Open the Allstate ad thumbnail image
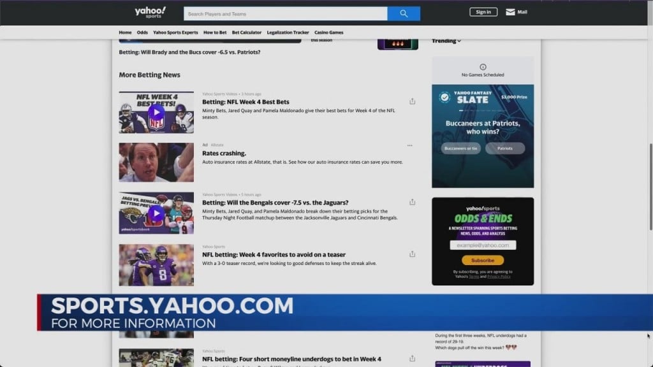Image resolution: width=653 pixels, height=367 pixels. [x=156, y=162]
